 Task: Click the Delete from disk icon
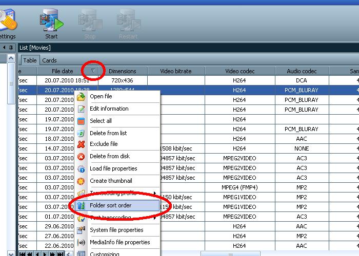81,157
